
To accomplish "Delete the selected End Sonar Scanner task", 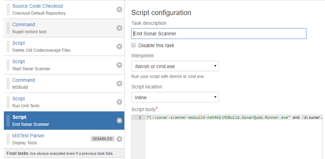I will [119, 121].
